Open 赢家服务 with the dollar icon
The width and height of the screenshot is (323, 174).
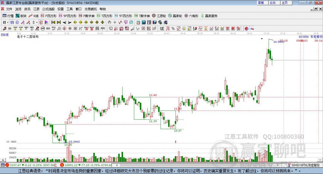pyautogui.click(x=209, y=16)
